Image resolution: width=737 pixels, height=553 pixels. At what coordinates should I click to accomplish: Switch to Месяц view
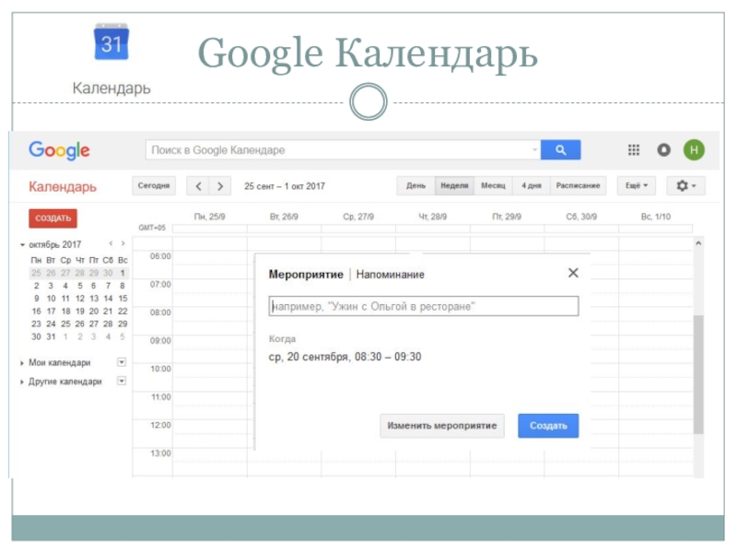point(493,186)
